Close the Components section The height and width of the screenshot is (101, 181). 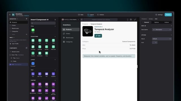pos(26,48)
